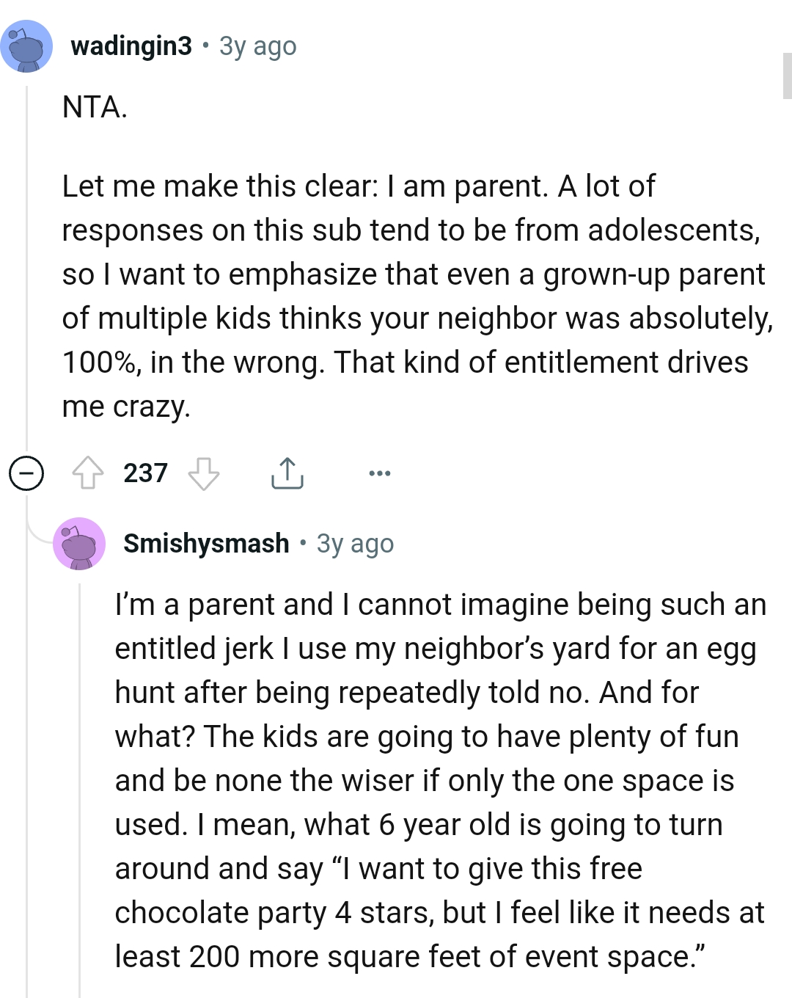Open the comment options dropdown via three dots
Screen dimensions: 792x998
click(380, 473)
